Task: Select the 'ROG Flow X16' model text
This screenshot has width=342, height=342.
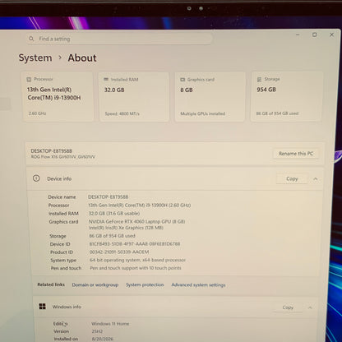Action: click(x=63, y=157)
